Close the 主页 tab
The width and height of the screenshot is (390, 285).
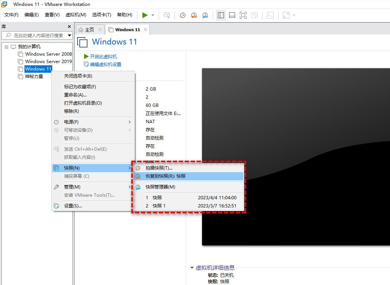coord(100,30)
